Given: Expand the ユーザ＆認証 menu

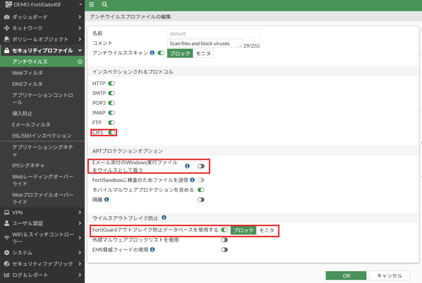Looking at the screenshot, I should click(80, 223).
